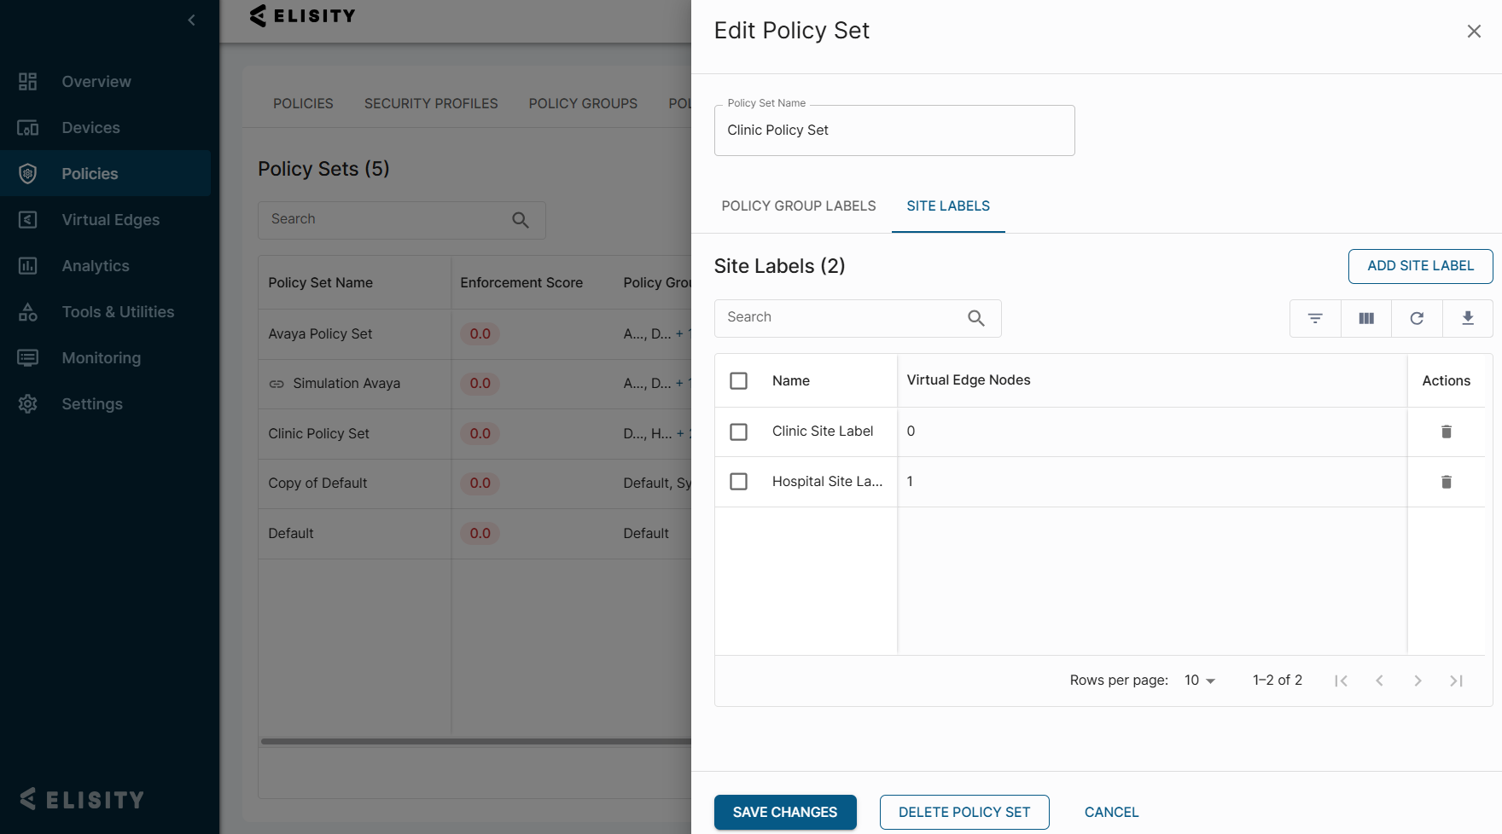Open the Rows per page dropdown
1502x834 pixels.
click(x=1199, y=681)
